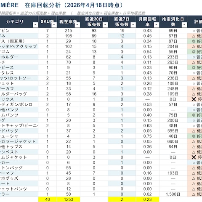Select the ディガン/ボレロ category cell

click(x=19, y=104)
